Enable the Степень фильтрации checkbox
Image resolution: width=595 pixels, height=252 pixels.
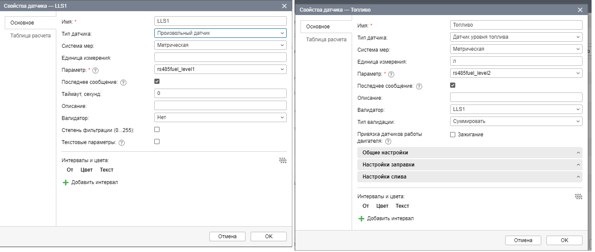pos(157,129)
